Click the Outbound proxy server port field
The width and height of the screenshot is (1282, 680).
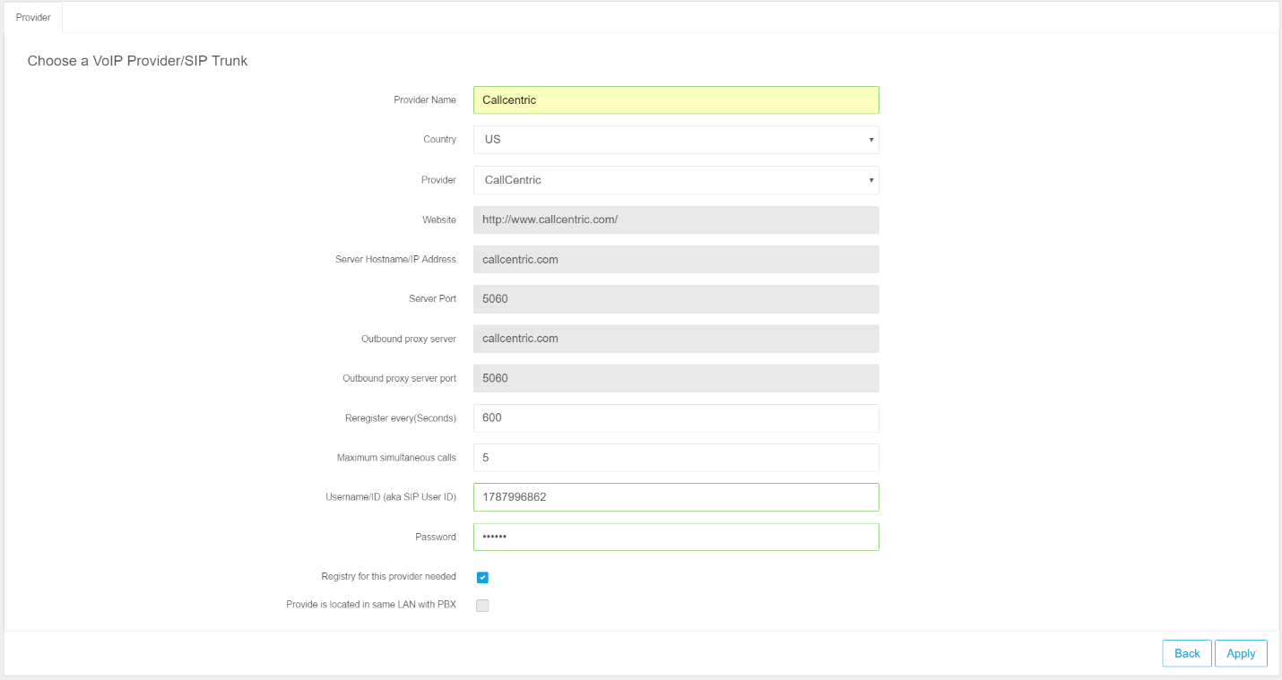(x=676, y=378)
